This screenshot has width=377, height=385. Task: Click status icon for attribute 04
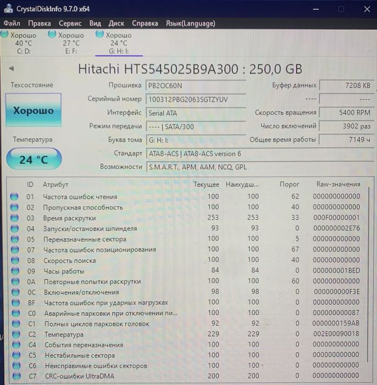pyautogui.click(x=14, y=229)
